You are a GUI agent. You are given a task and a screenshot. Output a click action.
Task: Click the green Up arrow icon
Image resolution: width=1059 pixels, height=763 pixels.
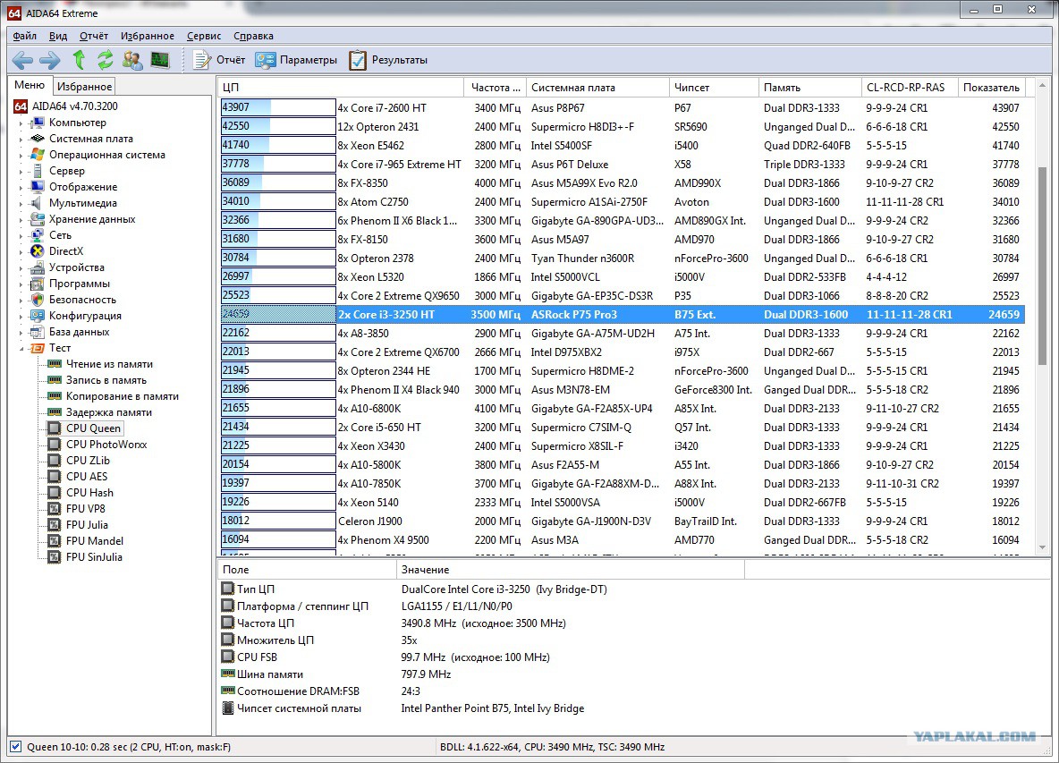click(79, 60)
